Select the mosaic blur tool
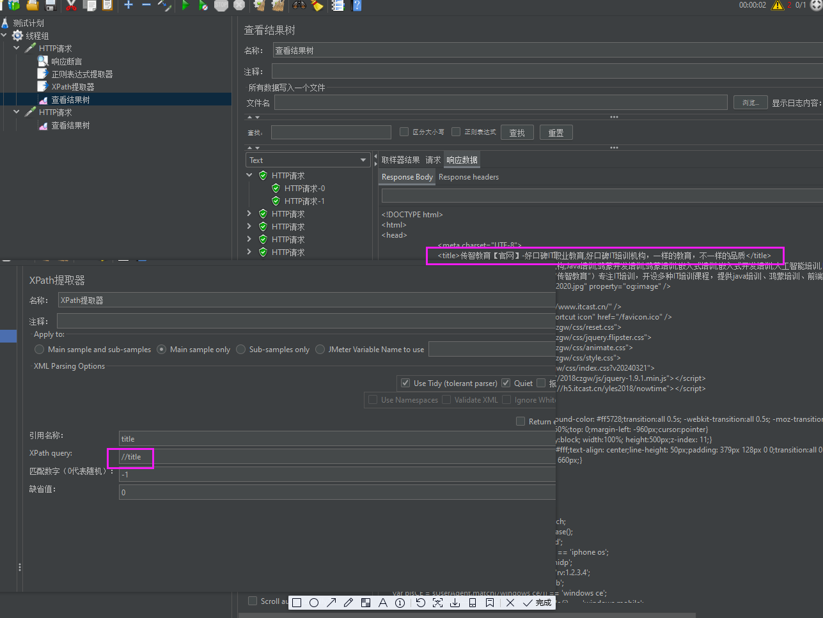Image resolution: width=823 pixels, height=618 pixels. [366, 603]
